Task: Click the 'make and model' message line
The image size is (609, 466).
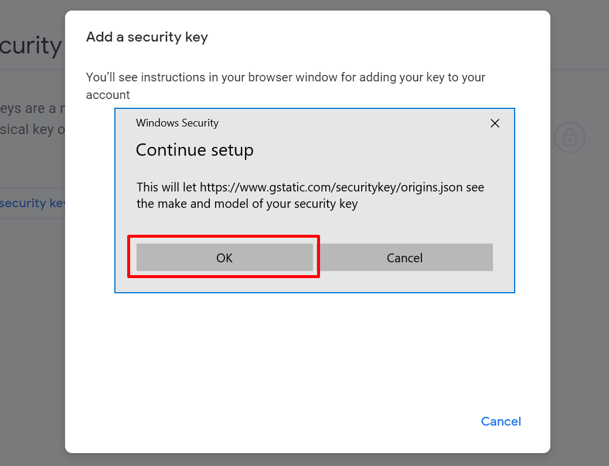Action: pos(247,204)
